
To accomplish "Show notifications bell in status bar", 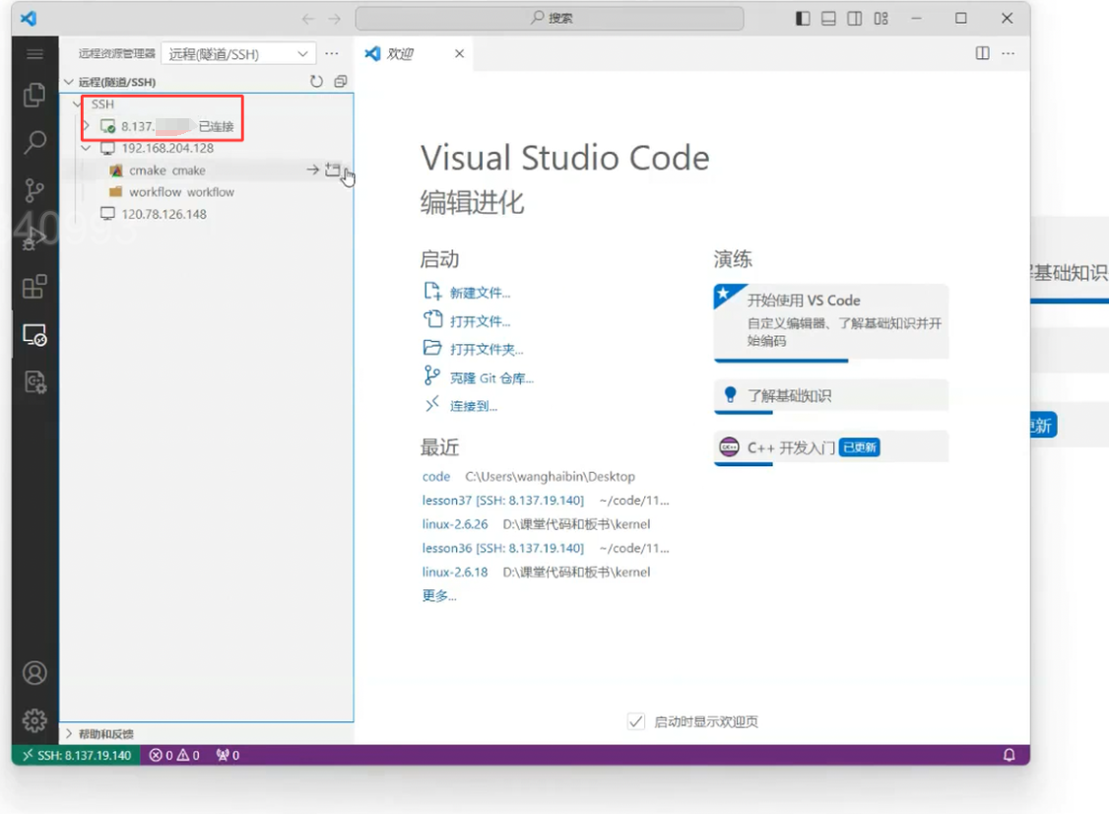I will tap(1009, 755).
